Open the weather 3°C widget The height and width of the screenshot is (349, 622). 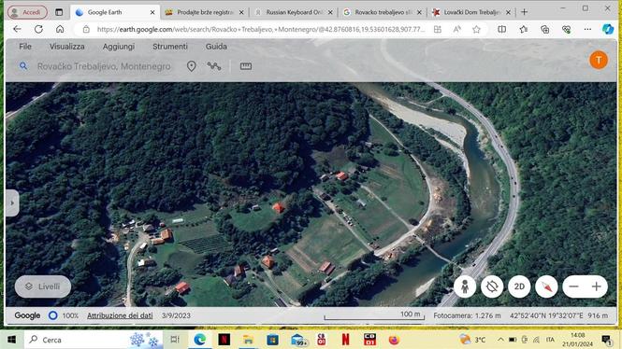473,340
